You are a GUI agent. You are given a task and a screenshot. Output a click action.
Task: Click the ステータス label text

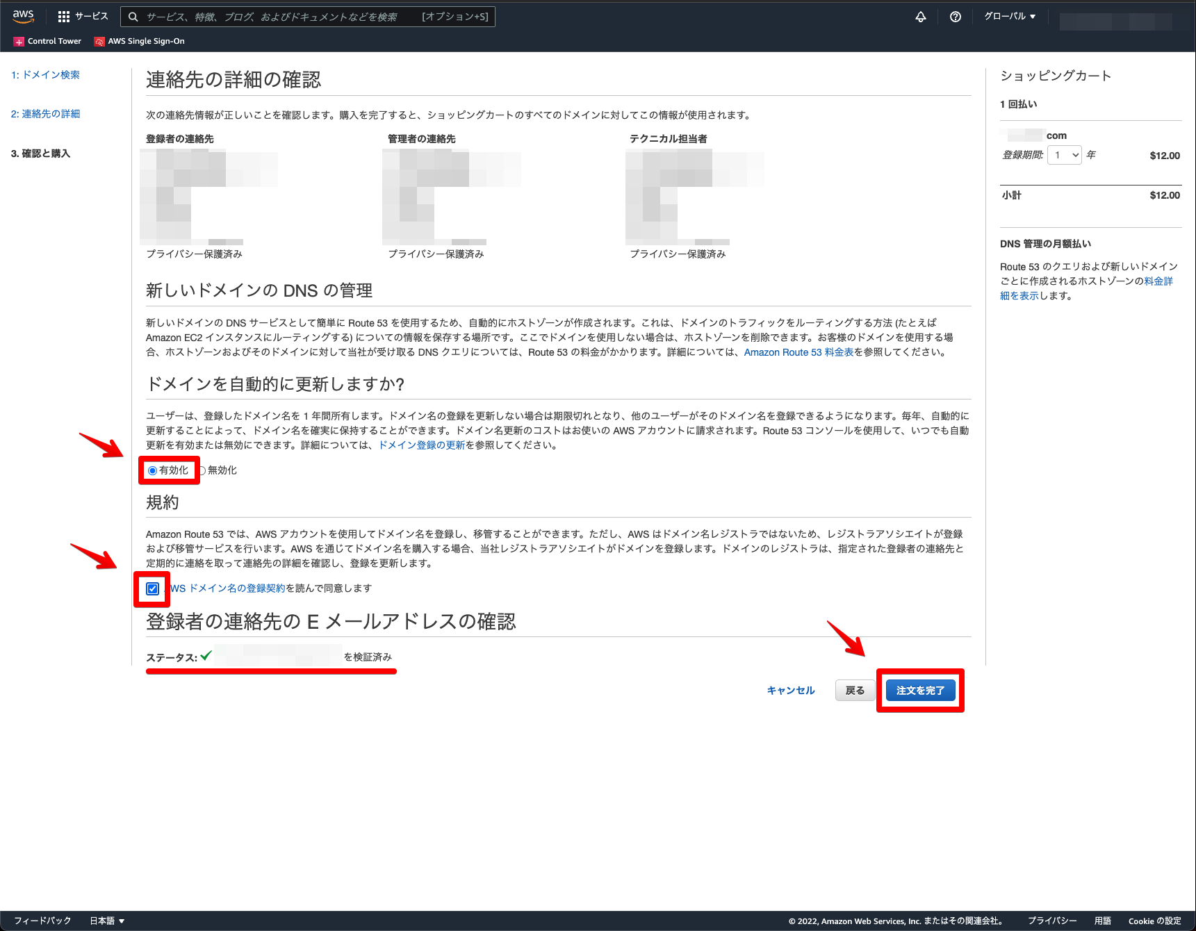(x=172, y=657)
